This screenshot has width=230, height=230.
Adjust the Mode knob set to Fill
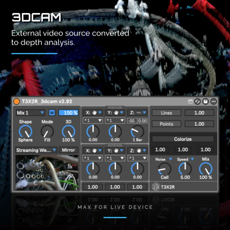coord(47,131)
